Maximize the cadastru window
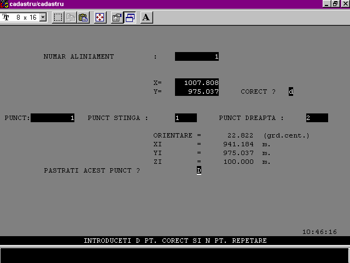350x263 pixels. [x=335, y=4]
